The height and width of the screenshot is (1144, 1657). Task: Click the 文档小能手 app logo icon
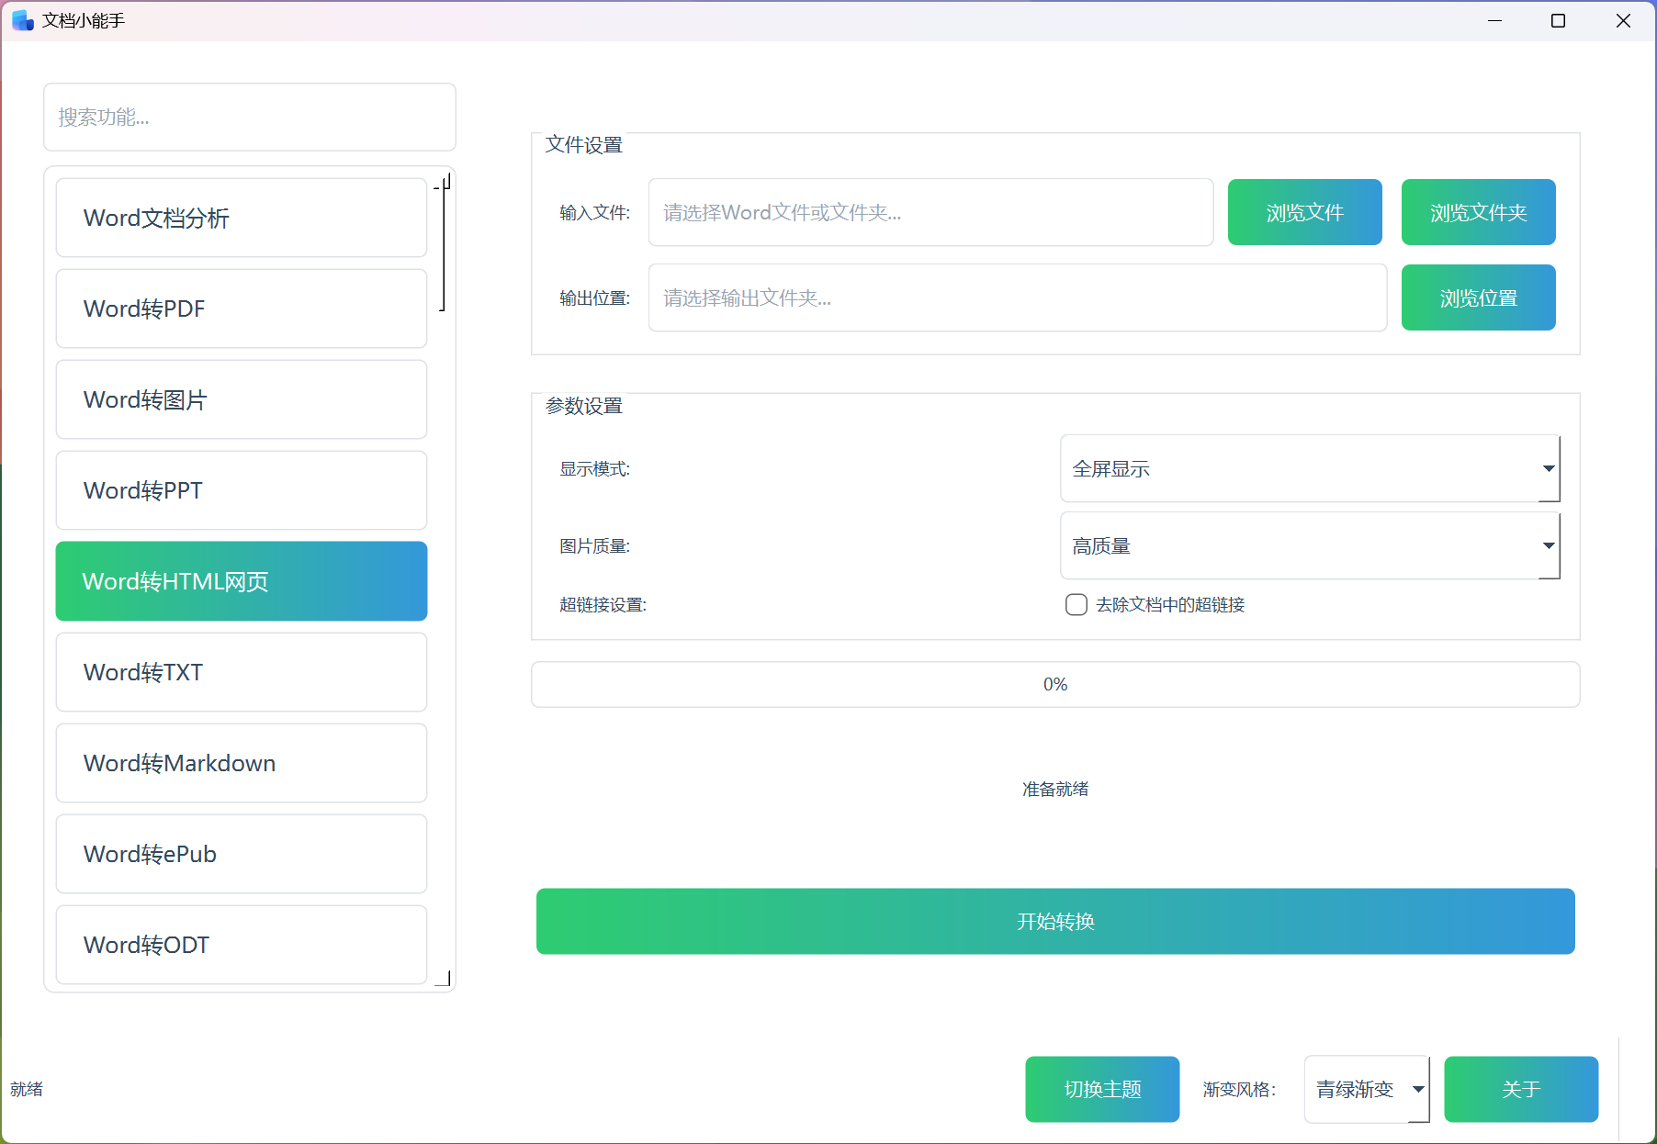pyautogui.click(x=21, y=19)
